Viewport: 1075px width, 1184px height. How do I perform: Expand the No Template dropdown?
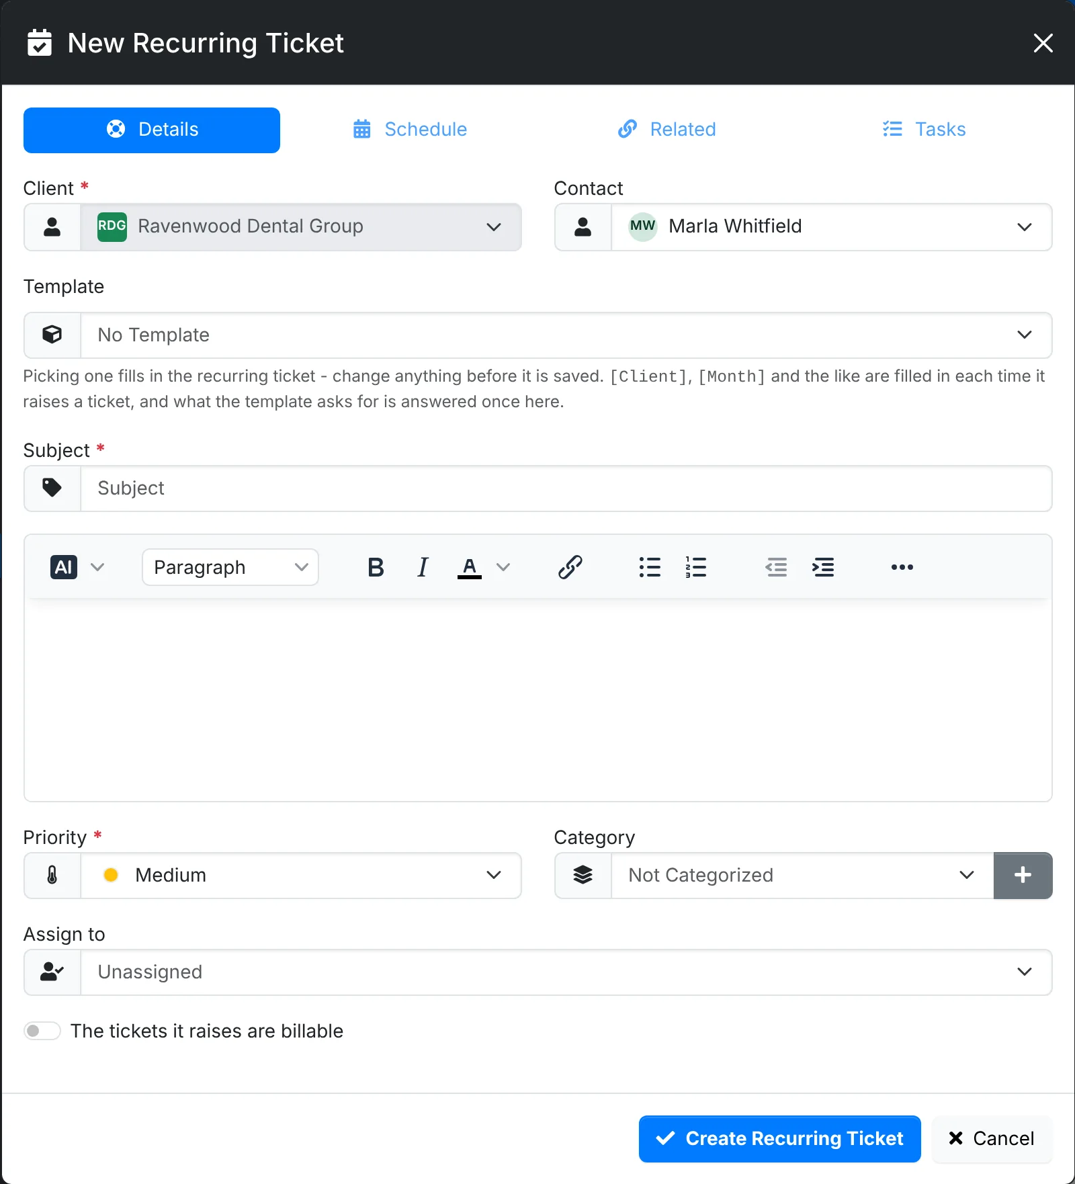coord(566,335)
